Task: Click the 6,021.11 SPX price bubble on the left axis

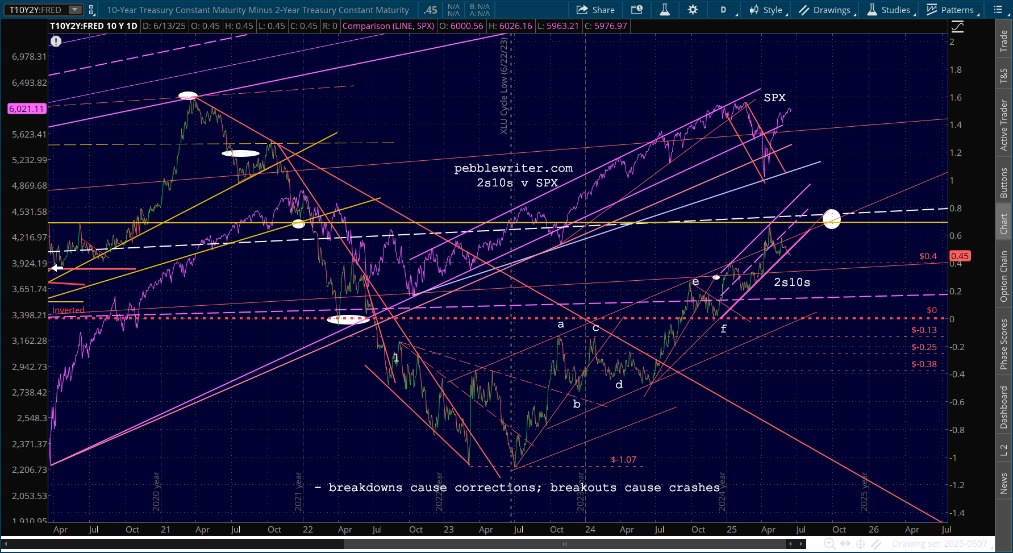Action: 27,109
